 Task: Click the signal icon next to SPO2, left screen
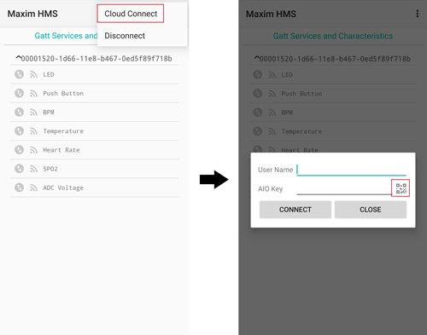pyautogui.click(x=33, y=169)
